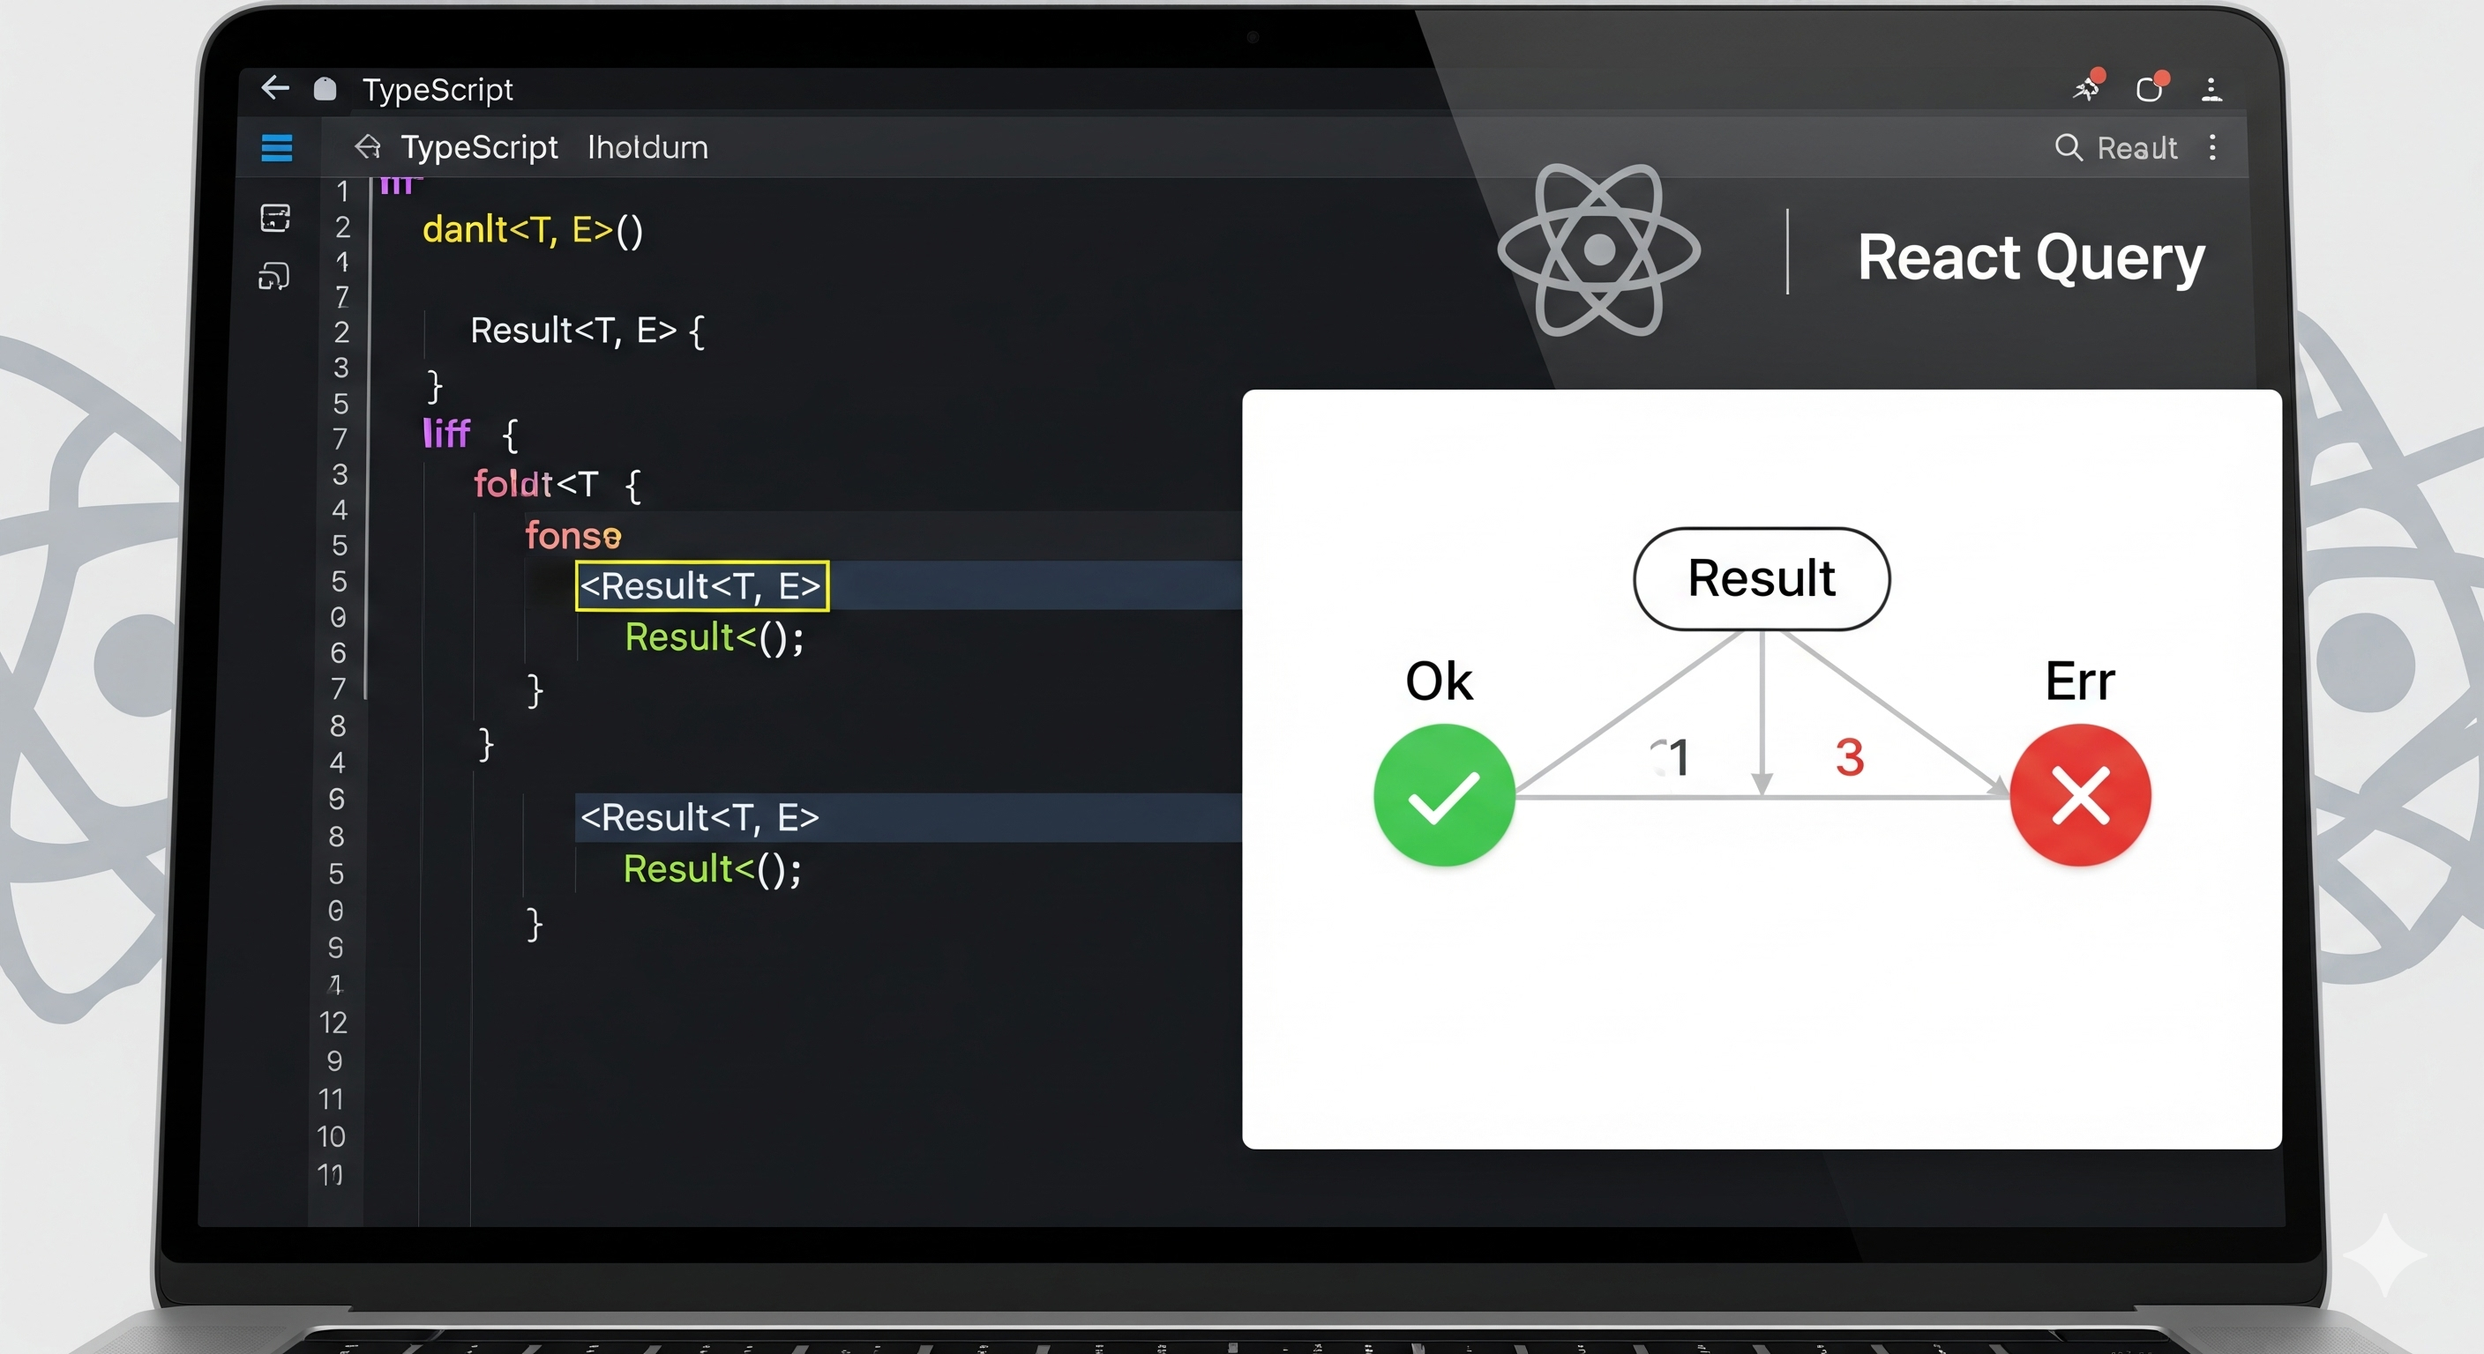Open the three-dot menu beside the search box

(x=2214, y=147)
